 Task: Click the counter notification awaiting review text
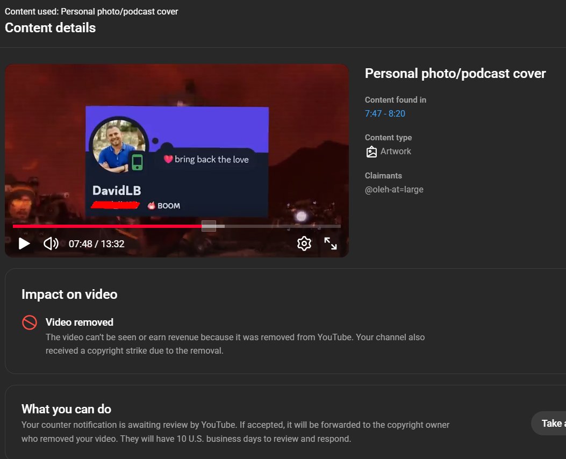tap(235, 432)
